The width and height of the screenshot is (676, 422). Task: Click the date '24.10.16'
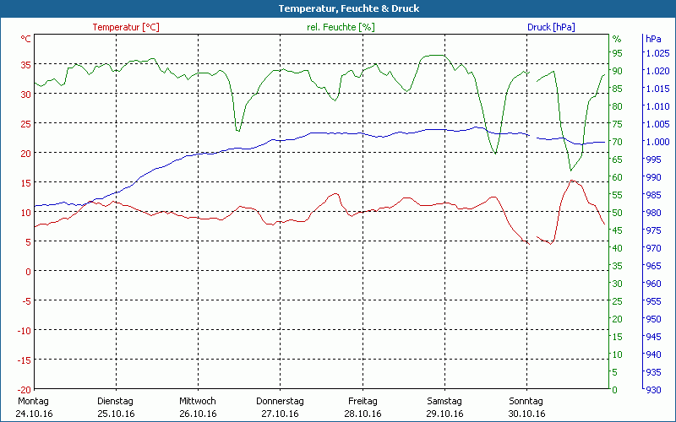(x=34, y=414)
